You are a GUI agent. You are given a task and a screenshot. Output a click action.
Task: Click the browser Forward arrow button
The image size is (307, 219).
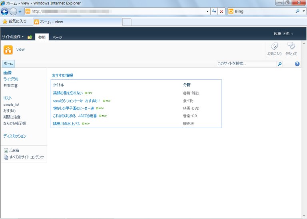(13, 12)
